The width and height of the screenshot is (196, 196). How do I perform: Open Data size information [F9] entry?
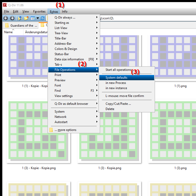pyautogui.click(x=74, y=59)
